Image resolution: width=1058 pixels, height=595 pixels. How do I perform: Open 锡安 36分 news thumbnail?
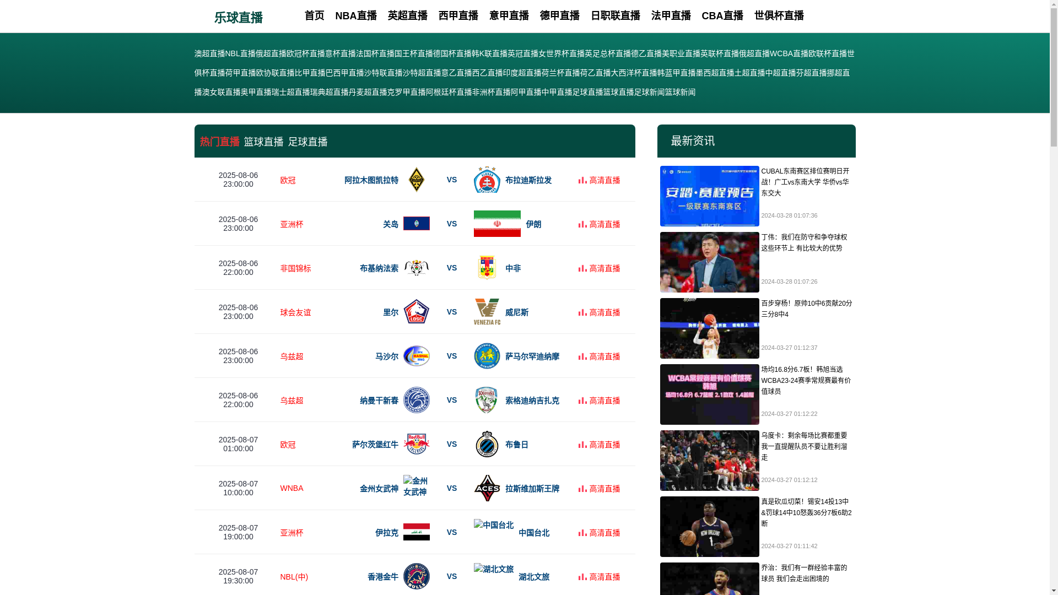709,527
